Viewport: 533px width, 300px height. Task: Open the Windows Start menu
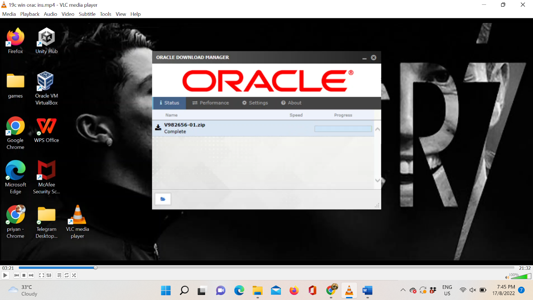click(166, 291)
